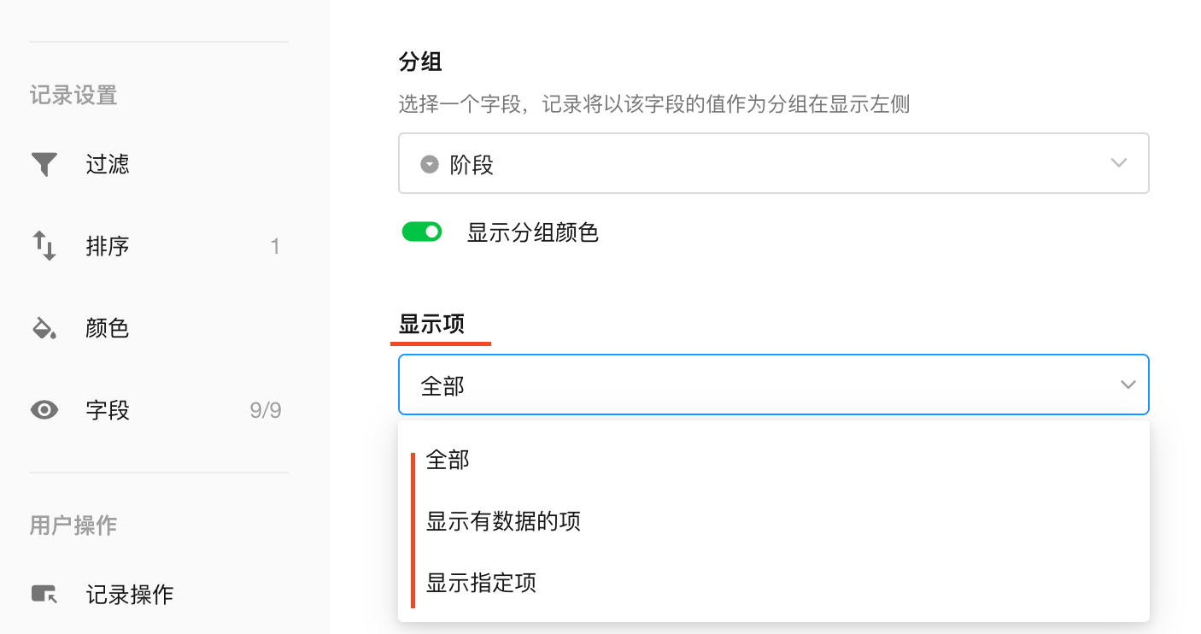Click the funnel icon for 过滤
Screen dimensions: 1201x634
[x=44, y=164]
